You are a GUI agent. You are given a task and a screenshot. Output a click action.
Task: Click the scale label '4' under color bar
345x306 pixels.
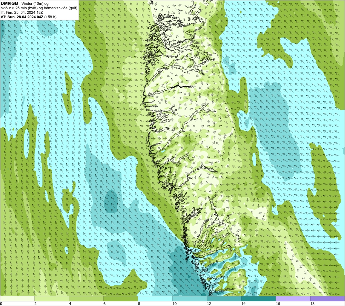[70, 304]
